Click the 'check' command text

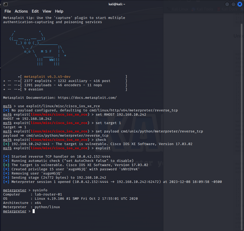pyautogui.click(x=101, y=140)
